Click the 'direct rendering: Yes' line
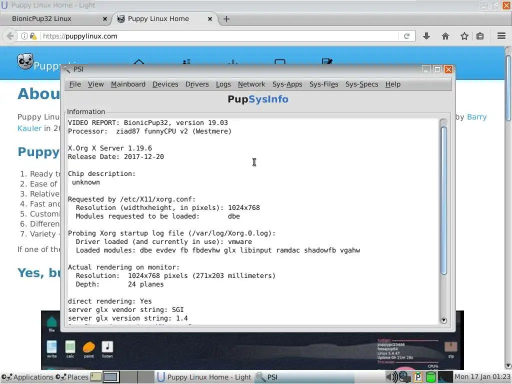The height and width of the screenshot is (384, 512). tap(109, 301)
